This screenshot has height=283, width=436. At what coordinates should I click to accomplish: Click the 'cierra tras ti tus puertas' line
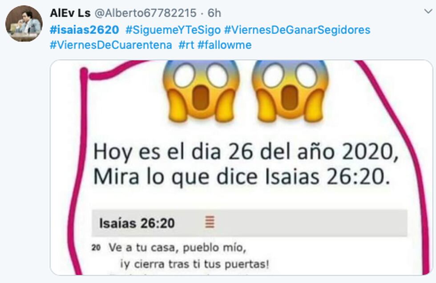[x=195, y=264]
